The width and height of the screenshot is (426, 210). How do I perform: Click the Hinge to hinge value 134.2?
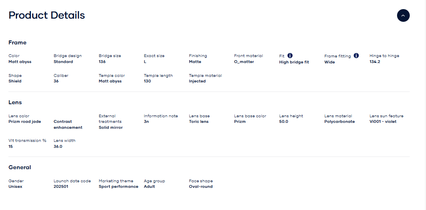click(x=375, y=62)
